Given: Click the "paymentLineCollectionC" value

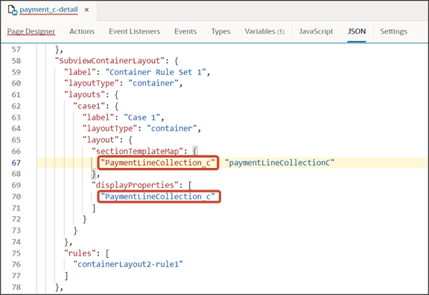Looking at the screenshot, I should coord(279,163).
